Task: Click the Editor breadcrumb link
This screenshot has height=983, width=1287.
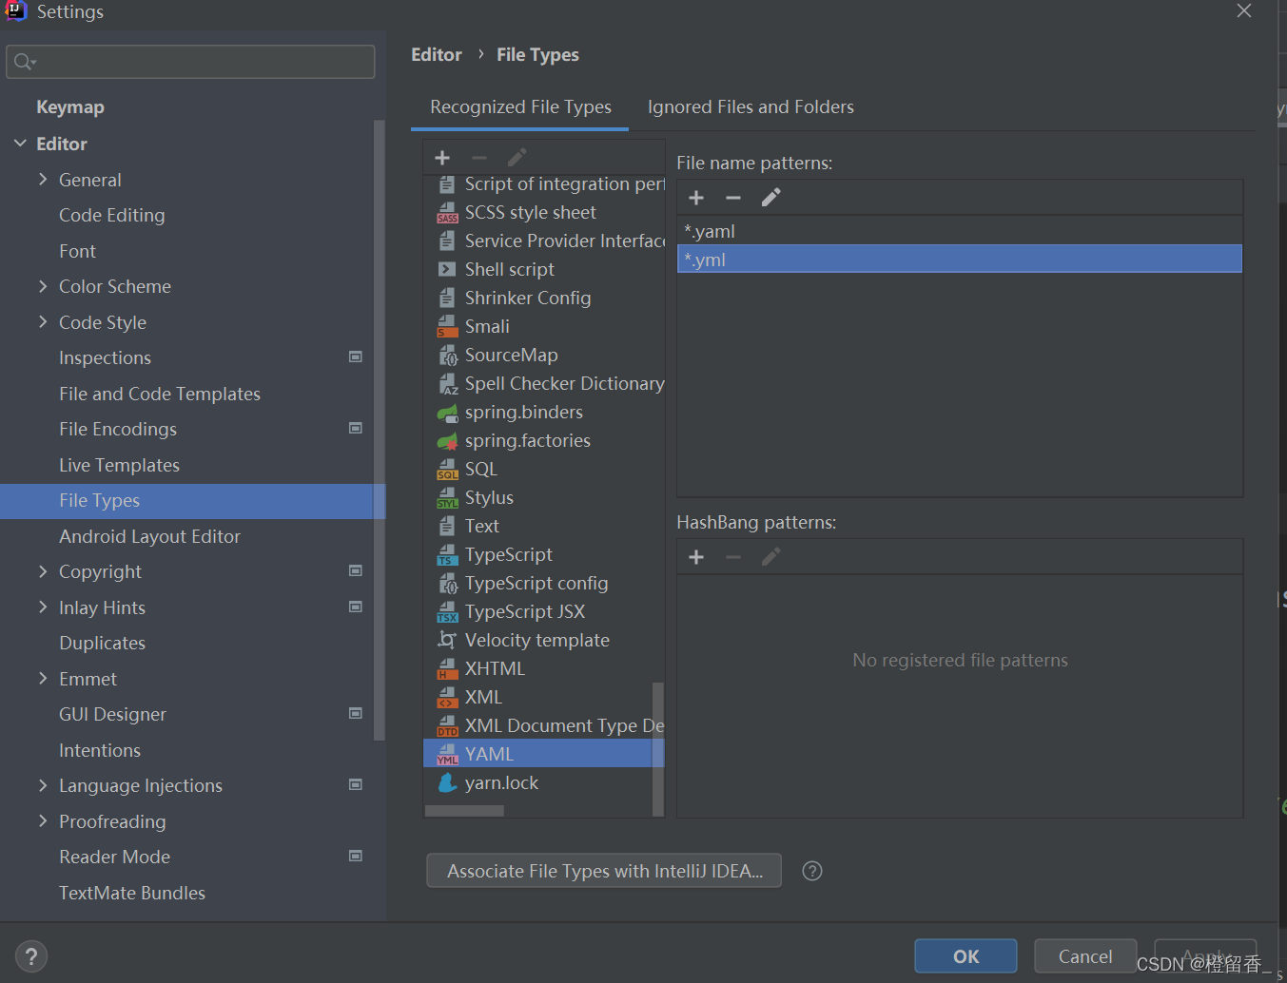Action: [x=437, y=55]
